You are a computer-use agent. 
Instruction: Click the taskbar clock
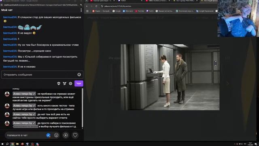tap(250, 144)
